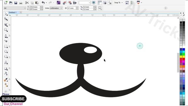The image size is (188, 106).
Task: Select the Polygon tool
Action: 6,57
